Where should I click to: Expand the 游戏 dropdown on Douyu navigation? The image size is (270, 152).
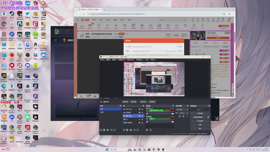point(123,20)
